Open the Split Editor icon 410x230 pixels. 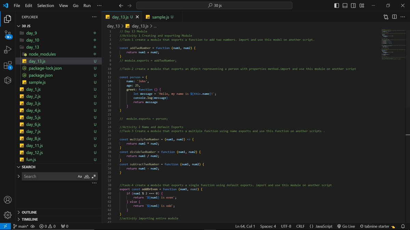point(395,16)
